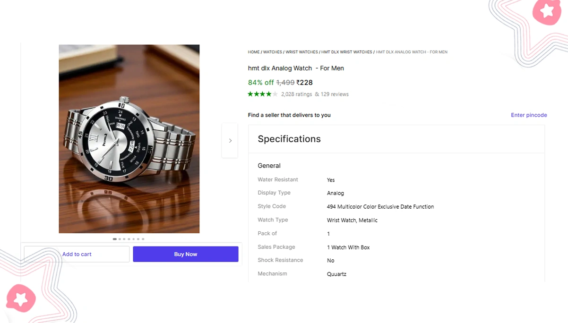This screenshot has width=568, height=323.
Task: Click the green star rating icons
Action: [x=259, y=94]
